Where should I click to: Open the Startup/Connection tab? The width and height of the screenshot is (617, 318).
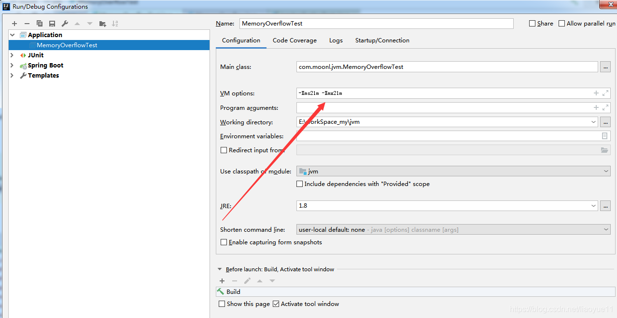382,40
